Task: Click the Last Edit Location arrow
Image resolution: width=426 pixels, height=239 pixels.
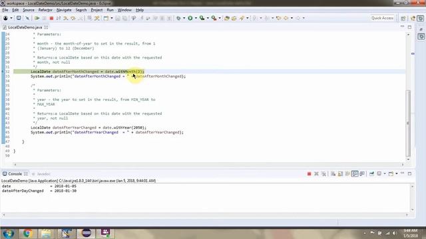Action: (278, 18)
